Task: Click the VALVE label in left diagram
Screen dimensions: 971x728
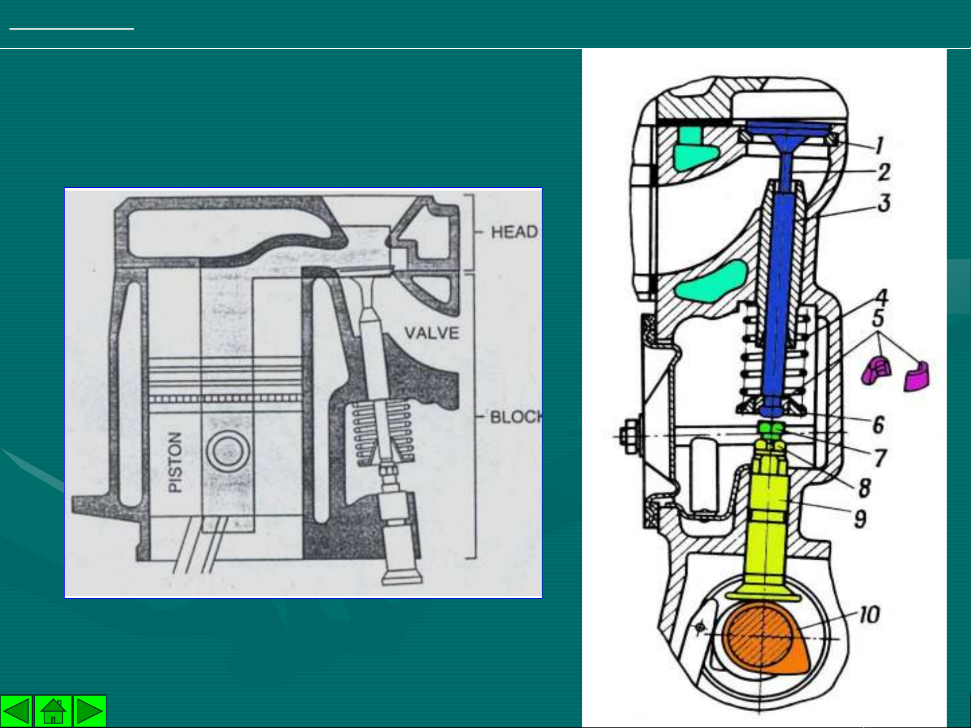Action: pyautogui.click(x=431, y=333)
